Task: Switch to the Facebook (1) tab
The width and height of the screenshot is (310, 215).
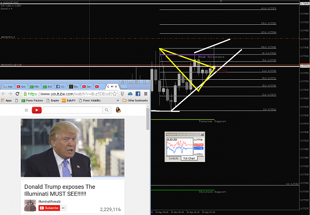Action: click(61, 87)
